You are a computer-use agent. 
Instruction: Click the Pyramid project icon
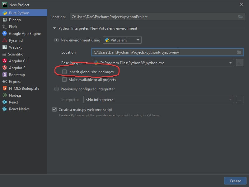(x=5, y=40)
